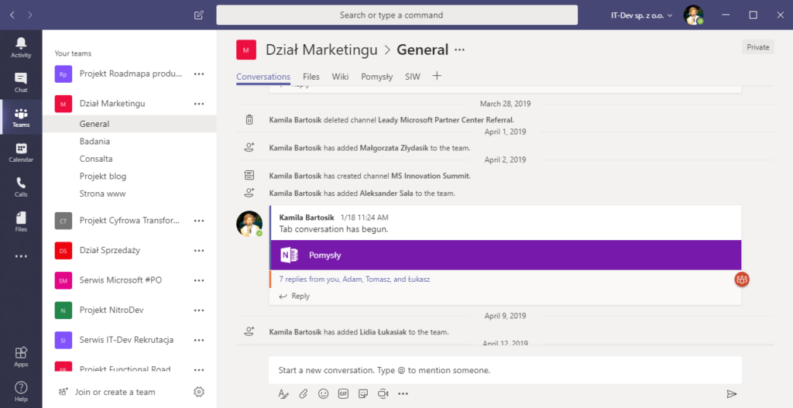Open the purple Pomysły notebook card
The image size is (793, 408).
click(506, 255)
